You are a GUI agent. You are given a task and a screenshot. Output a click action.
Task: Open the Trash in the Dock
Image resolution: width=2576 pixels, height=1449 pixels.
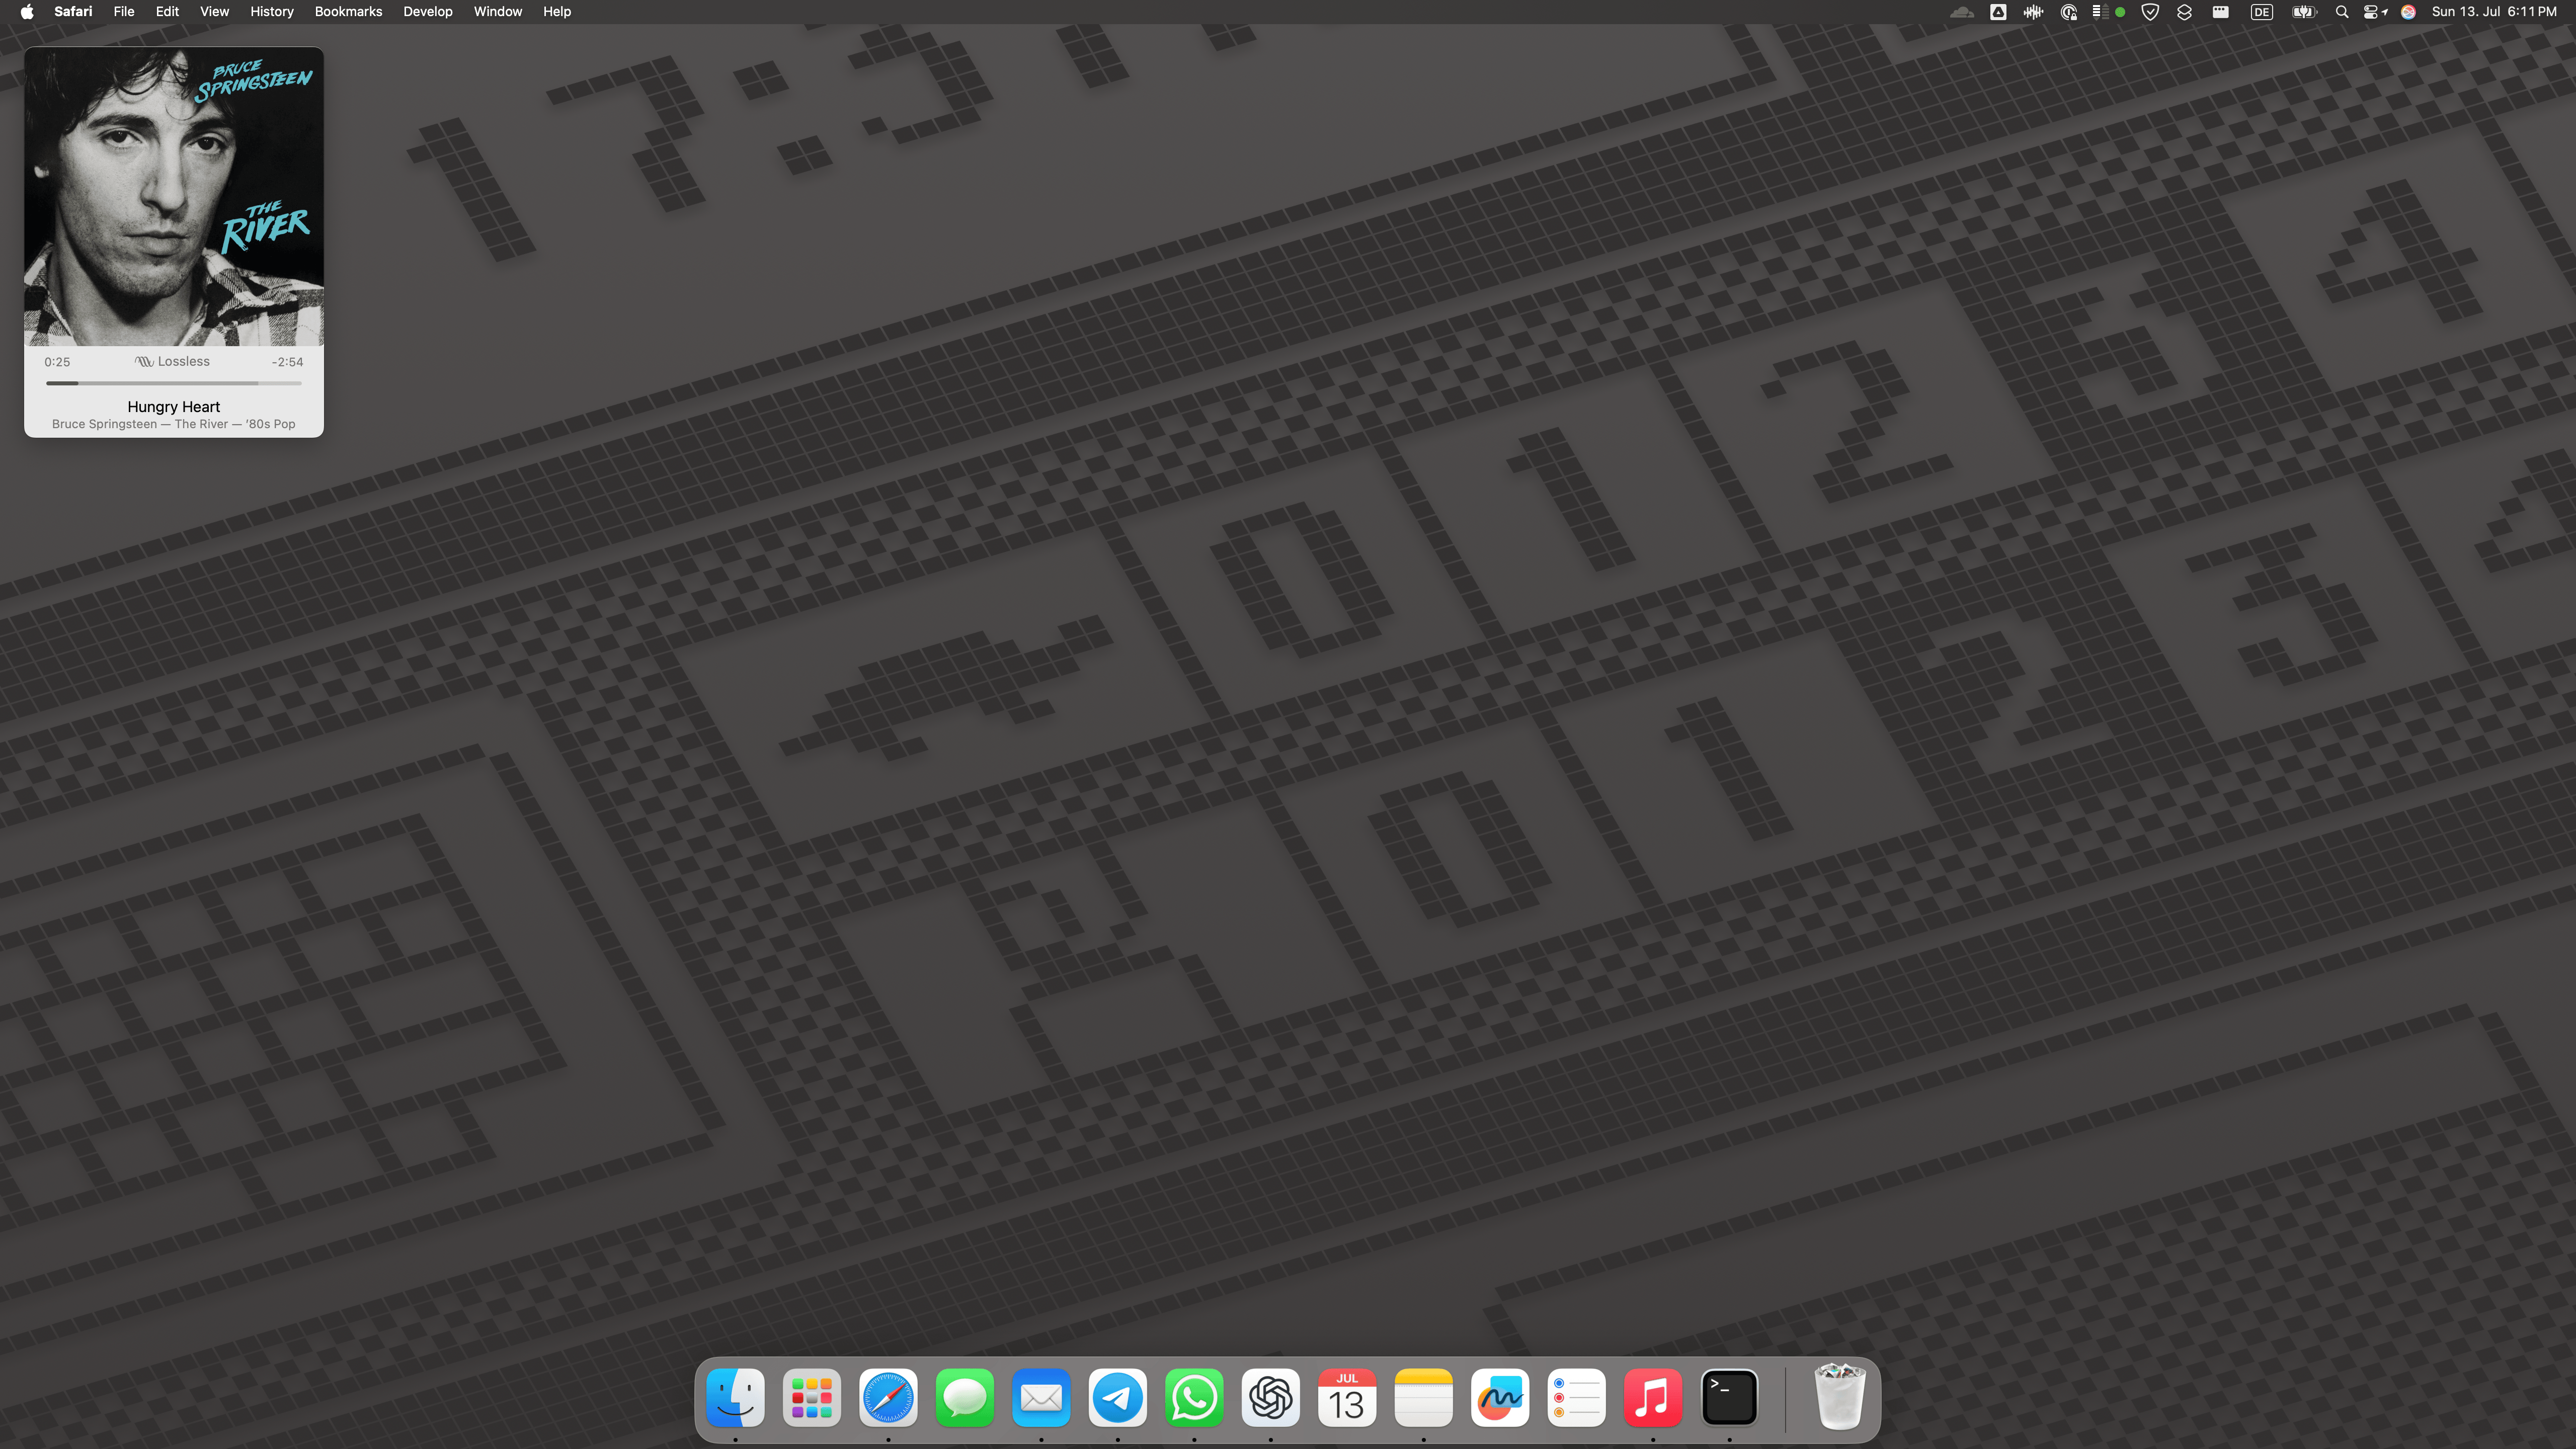(x=1840, y=1397)
